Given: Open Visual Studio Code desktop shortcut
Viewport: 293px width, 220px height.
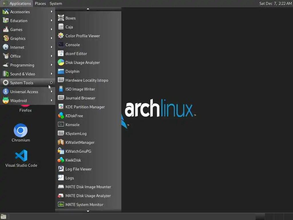Looking at the screenshot, I should click(x=21, y=158).
